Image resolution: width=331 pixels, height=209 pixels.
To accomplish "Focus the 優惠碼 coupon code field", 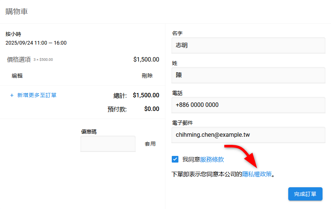I will 108,144.
